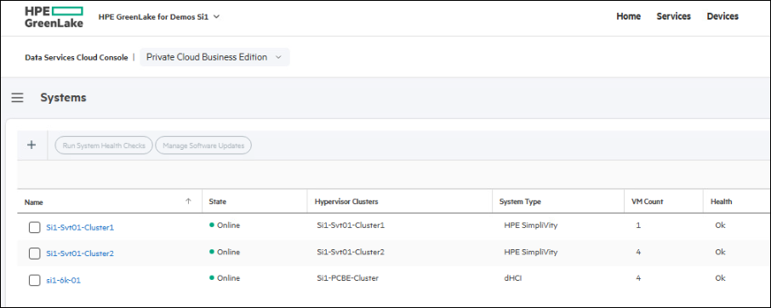Viewport: 771px width, 308px height.
Task: Click Run System Health Checks button
Action: [104, 145]
